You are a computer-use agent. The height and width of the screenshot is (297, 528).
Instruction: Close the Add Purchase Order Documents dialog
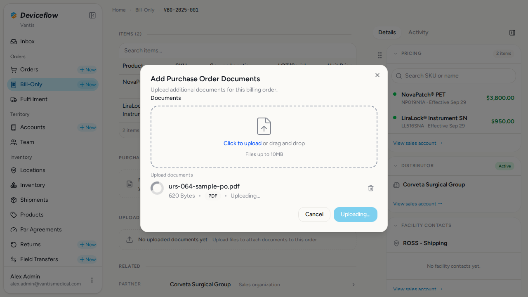tap(377, 75)
